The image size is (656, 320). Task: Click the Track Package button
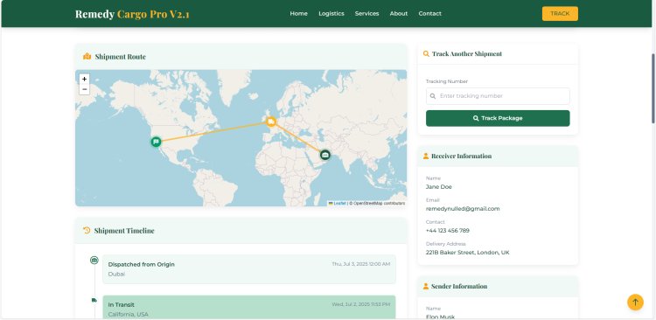tap(498, 118)
